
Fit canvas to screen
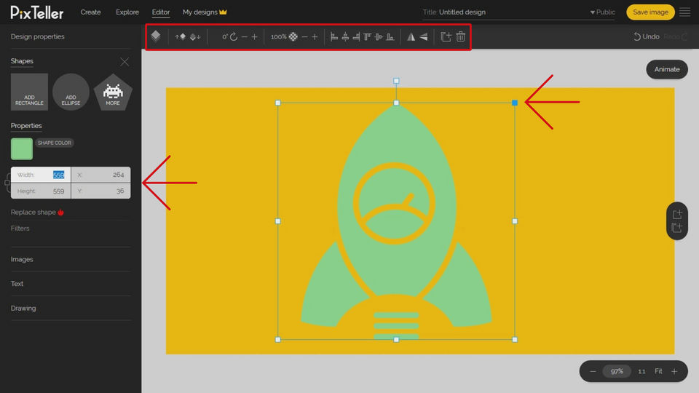coord(658,371)
